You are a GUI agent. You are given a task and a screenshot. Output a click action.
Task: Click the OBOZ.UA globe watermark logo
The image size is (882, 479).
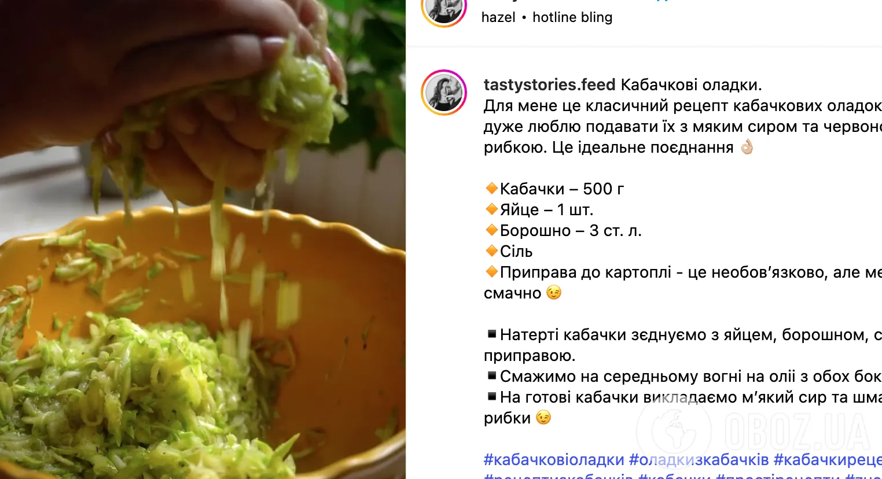[x=674, y=429]
